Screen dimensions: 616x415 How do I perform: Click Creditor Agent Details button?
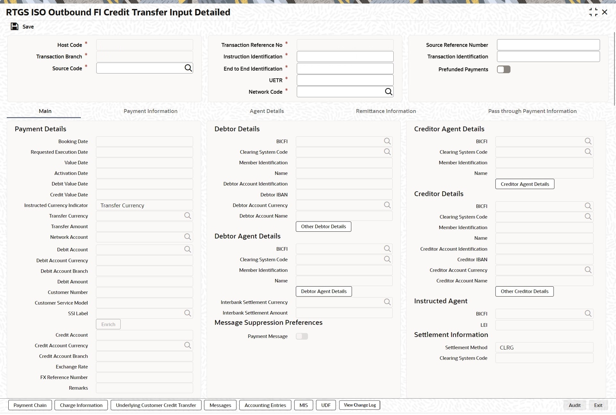coord(525,184)
